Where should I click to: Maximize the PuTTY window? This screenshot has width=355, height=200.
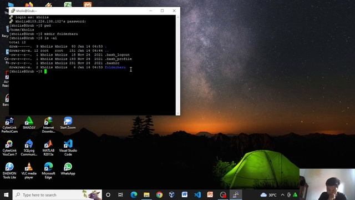point(162,11)
